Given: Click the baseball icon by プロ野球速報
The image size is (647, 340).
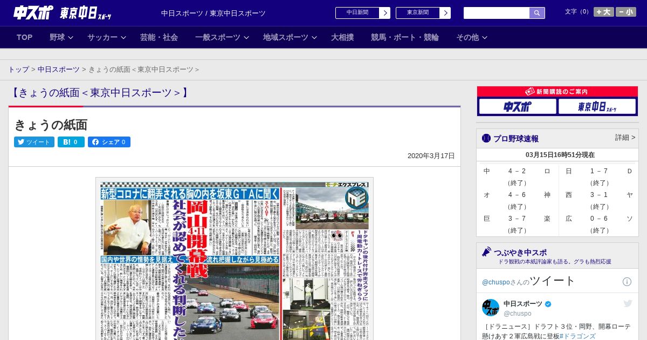Looking at the screenshot, I should (486, 138).
